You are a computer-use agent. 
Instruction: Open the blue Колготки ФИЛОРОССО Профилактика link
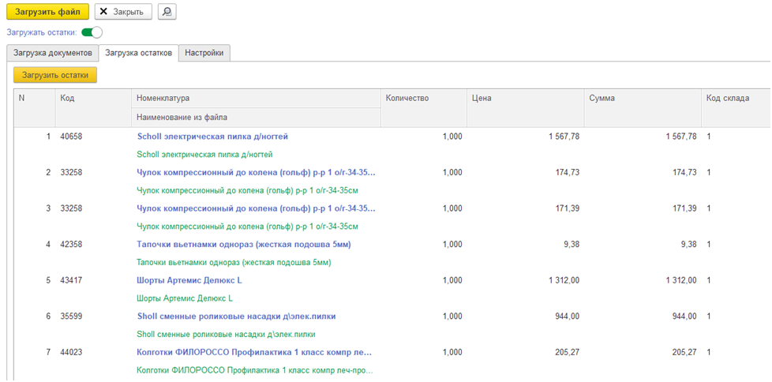[254, 353]
